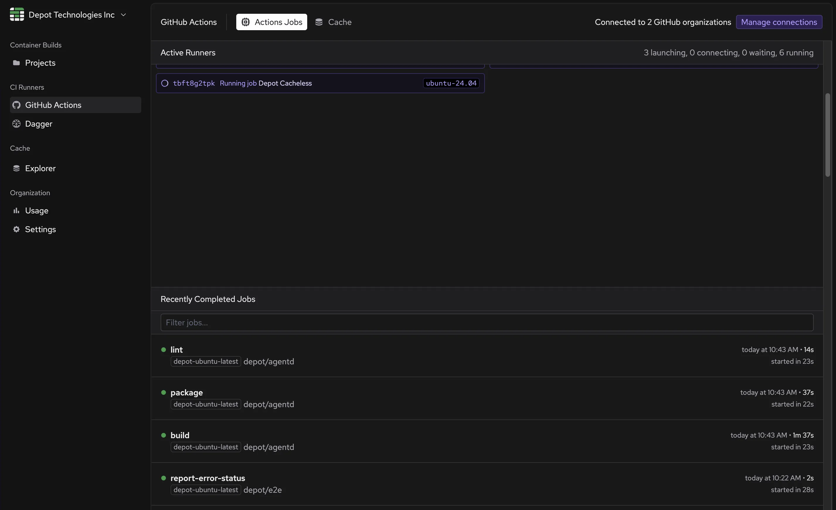Viewport: 836px width, 510px height.
Task: Click the Usage bar chart icon
Action: pos(16,211)
